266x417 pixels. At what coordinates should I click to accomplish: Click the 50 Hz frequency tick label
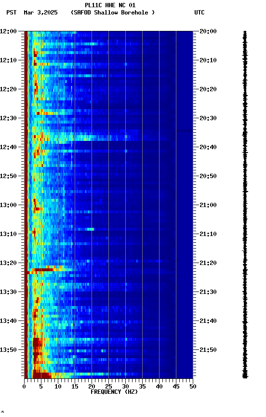(x=193, y=387)
